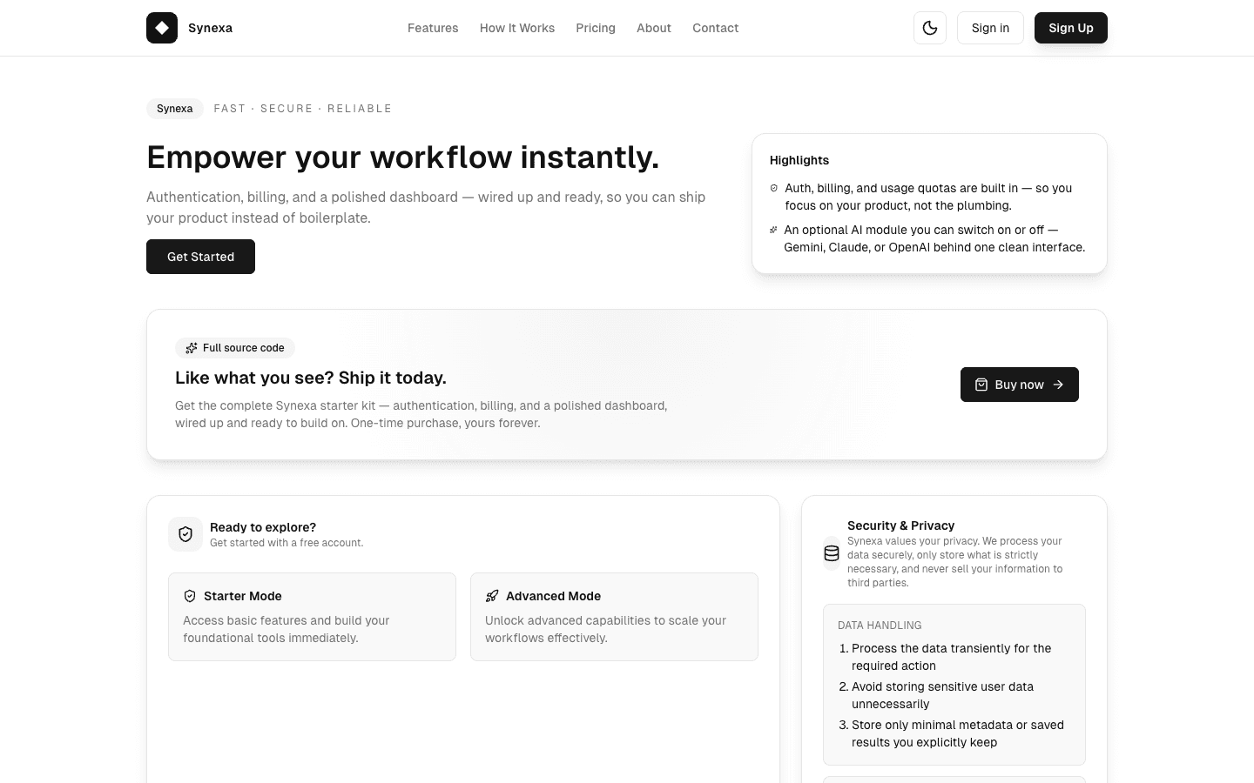Click the 'Empower your workflow instantly.' headline
Screen dimensions: 1254x783
403,157
